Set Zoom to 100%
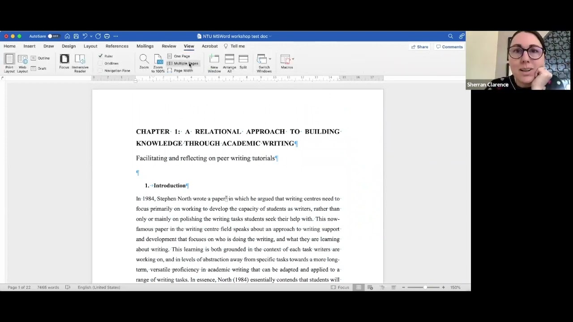 158,64
